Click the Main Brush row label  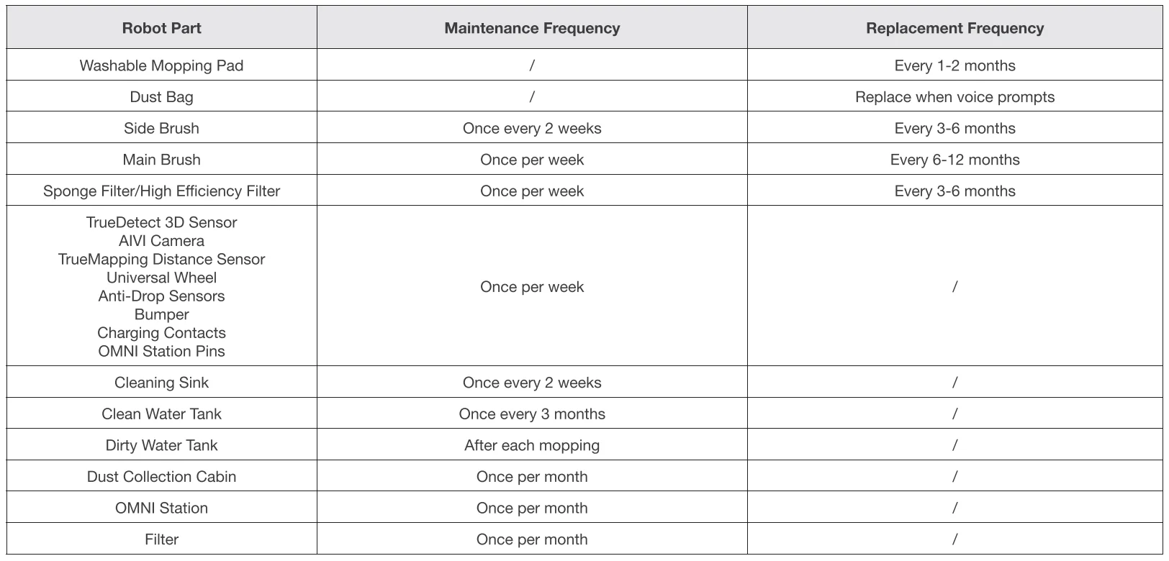coord(161,160)
